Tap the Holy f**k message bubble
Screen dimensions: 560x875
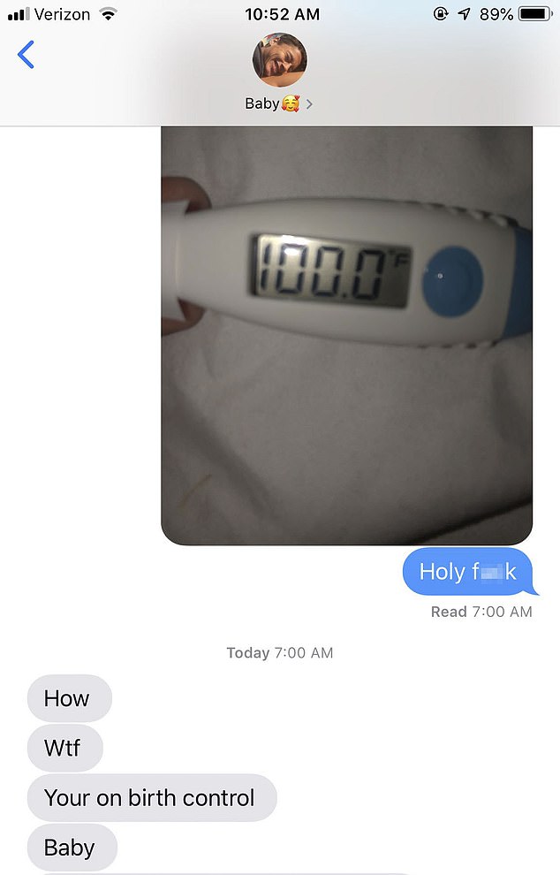(x=470, y=572)
